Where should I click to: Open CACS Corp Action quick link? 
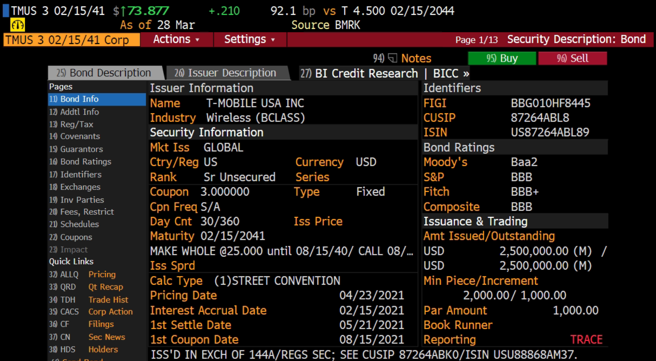(91, 312)
